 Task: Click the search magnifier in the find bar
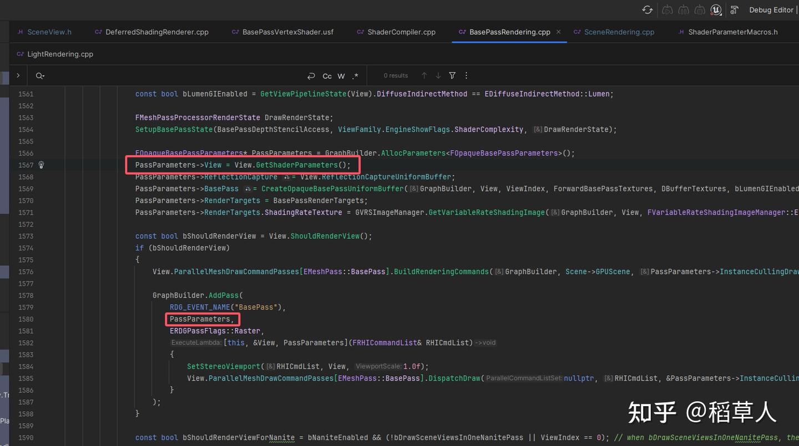click(x=38, y=75)
